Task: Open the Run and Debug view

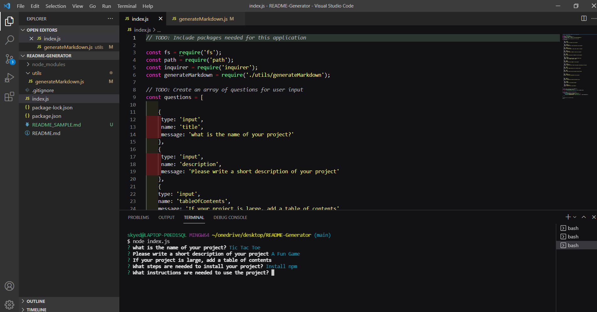Action: (9, 77)
